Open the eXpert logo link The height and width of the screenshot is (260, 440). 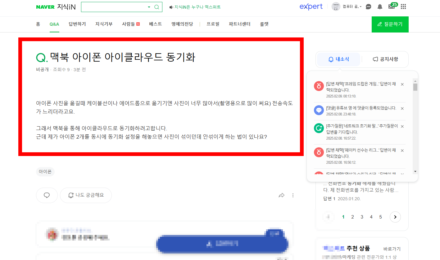tap(311, 6)
